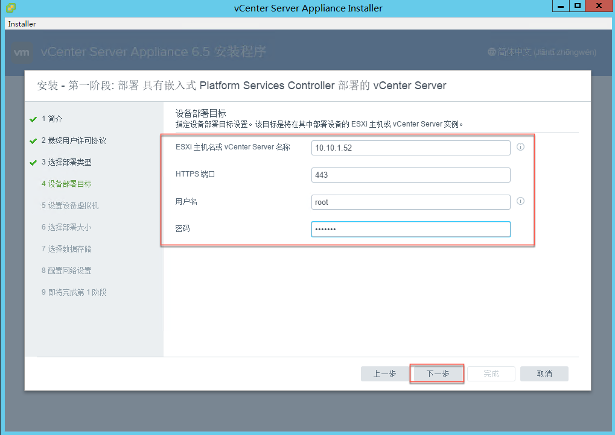Click the ESXi 主机名或 vCenter Server 名称 label
615x435 pixels.
pyautogui.click(x=232, y=147)
